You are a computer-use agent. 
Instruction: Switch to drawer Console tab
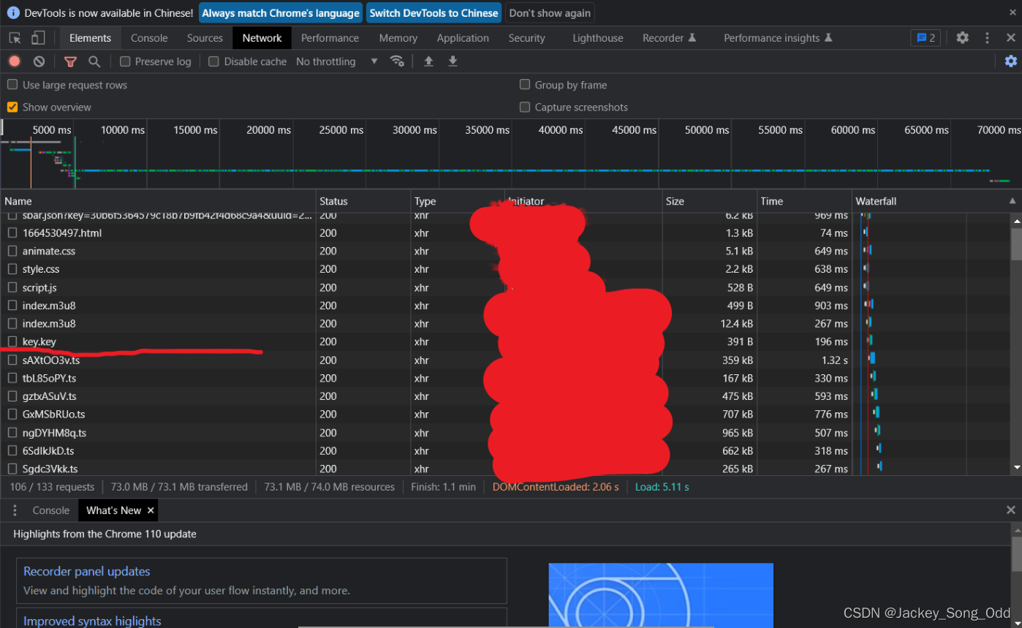pos(51,510)
